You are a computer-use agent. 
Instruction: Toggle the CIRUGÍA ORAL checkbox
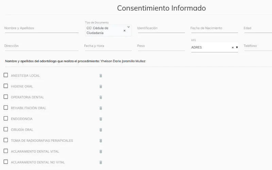tap(6, 129)
